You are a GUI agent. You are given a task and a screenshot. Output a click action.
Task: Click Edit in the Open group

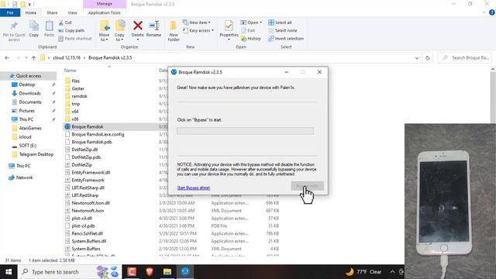[x=248, y=30]
